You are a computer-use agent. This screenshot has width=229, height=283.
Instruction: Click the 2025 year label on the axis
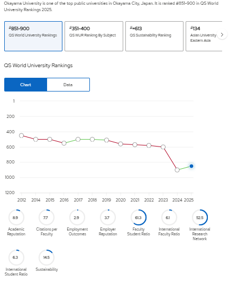point(189,200)
